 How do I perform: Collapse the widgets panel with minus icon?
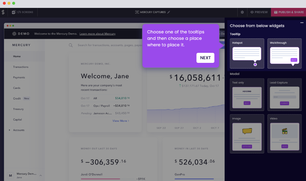tap(302, 23)
